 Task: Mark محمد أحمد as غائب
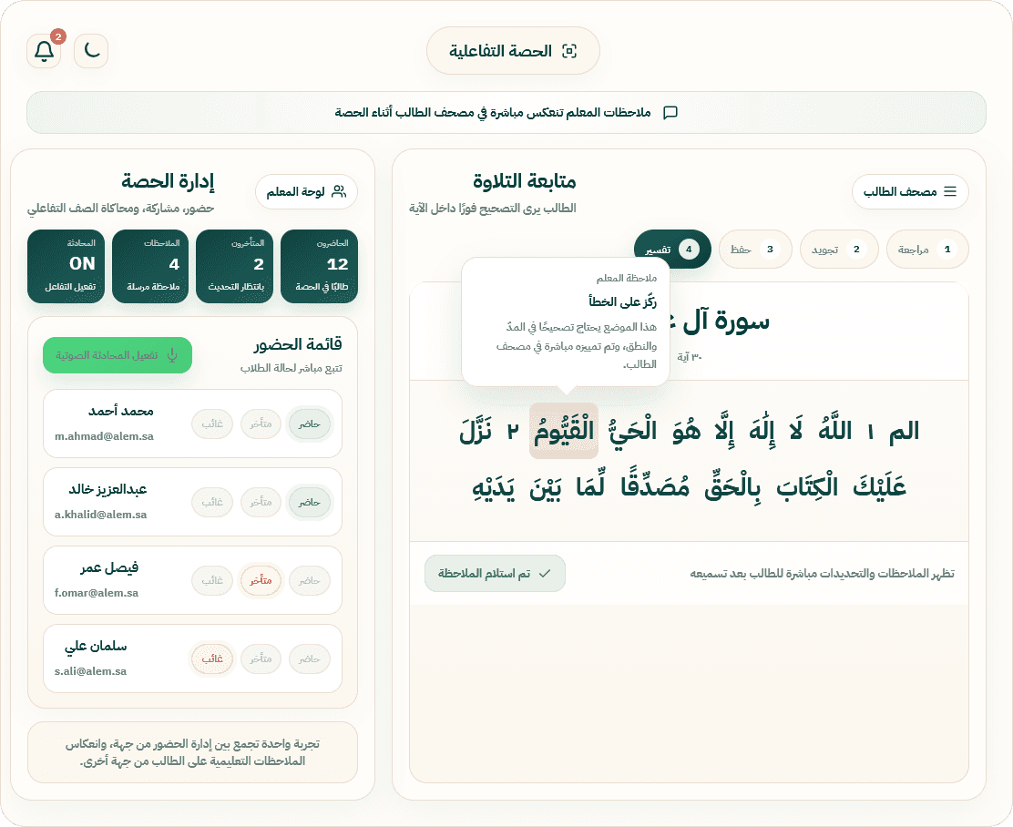coord(212,424)
